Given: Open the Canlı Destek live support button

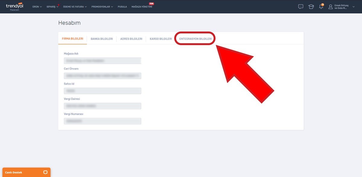Looking at the screenshot, I should (27, 172).
